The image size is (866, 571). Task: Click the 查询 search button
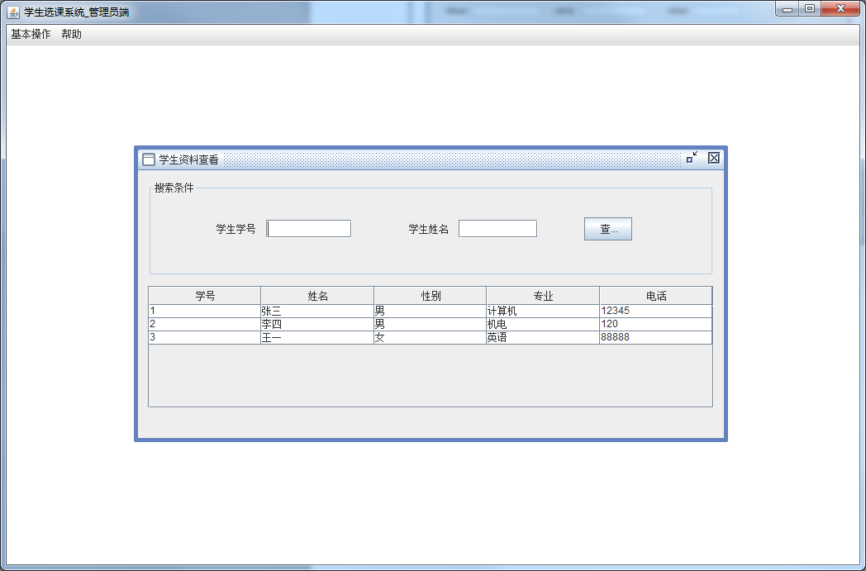(608, 228)
